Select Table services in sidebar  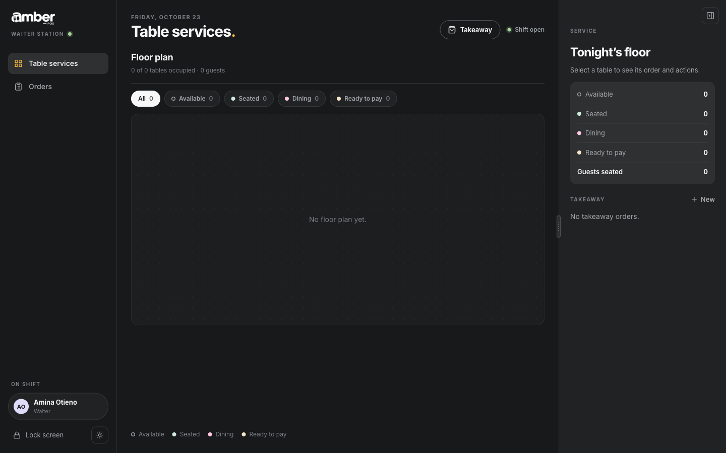click(58, 63)
